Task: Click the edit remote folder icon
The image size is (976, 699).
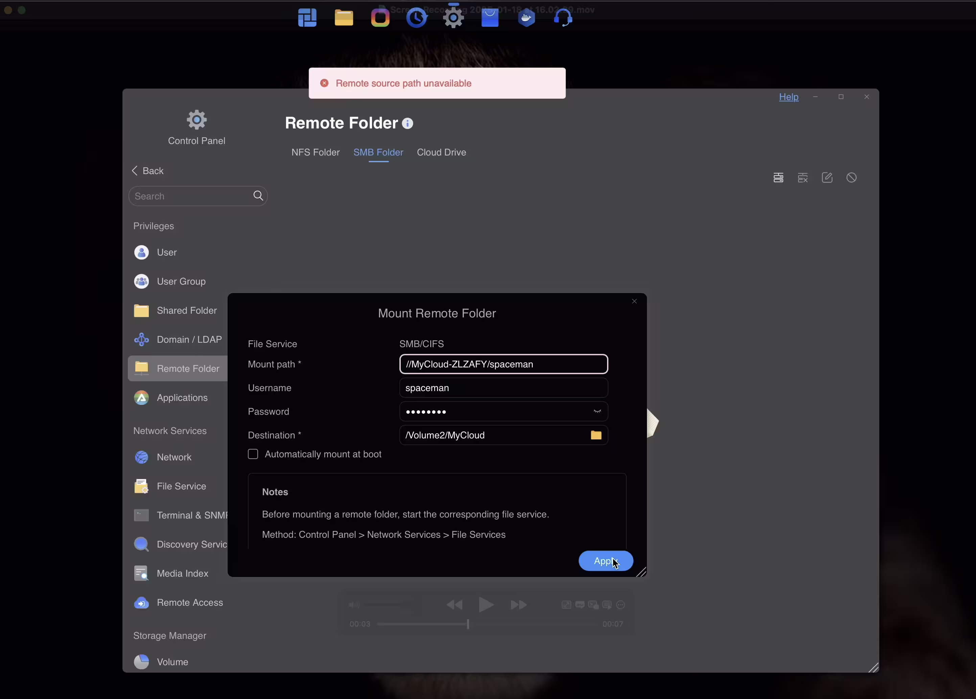Action: tap(827, 178)
